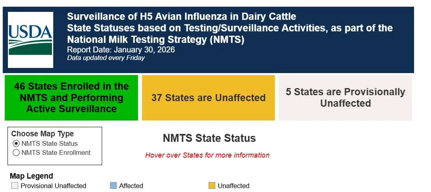This screenshot has height=192, width=431.
Task: Click the Choose Map Type heading
Action: click(43, 134)
